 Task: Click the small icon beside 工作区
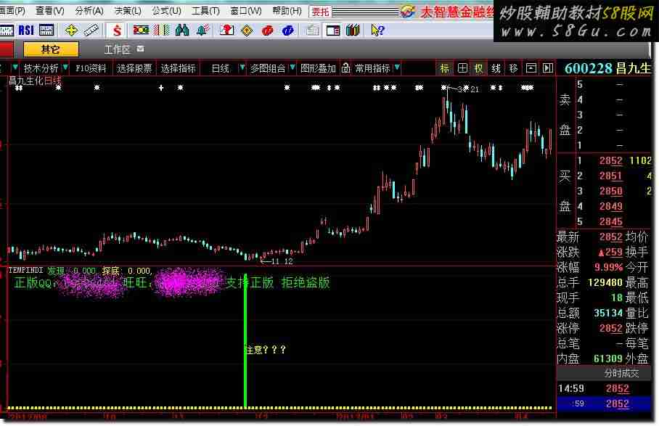pos(140,49)
